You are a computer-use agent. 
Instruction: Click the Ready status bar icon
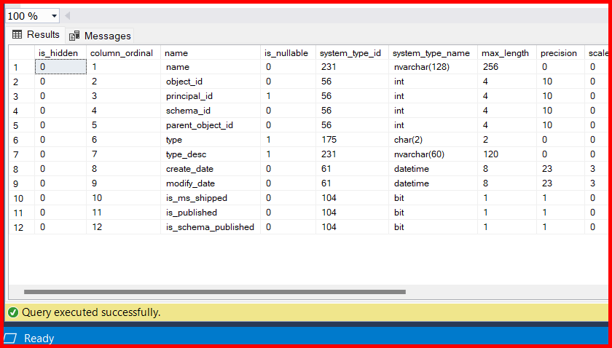pyautogui.click(x=10, y=339)
